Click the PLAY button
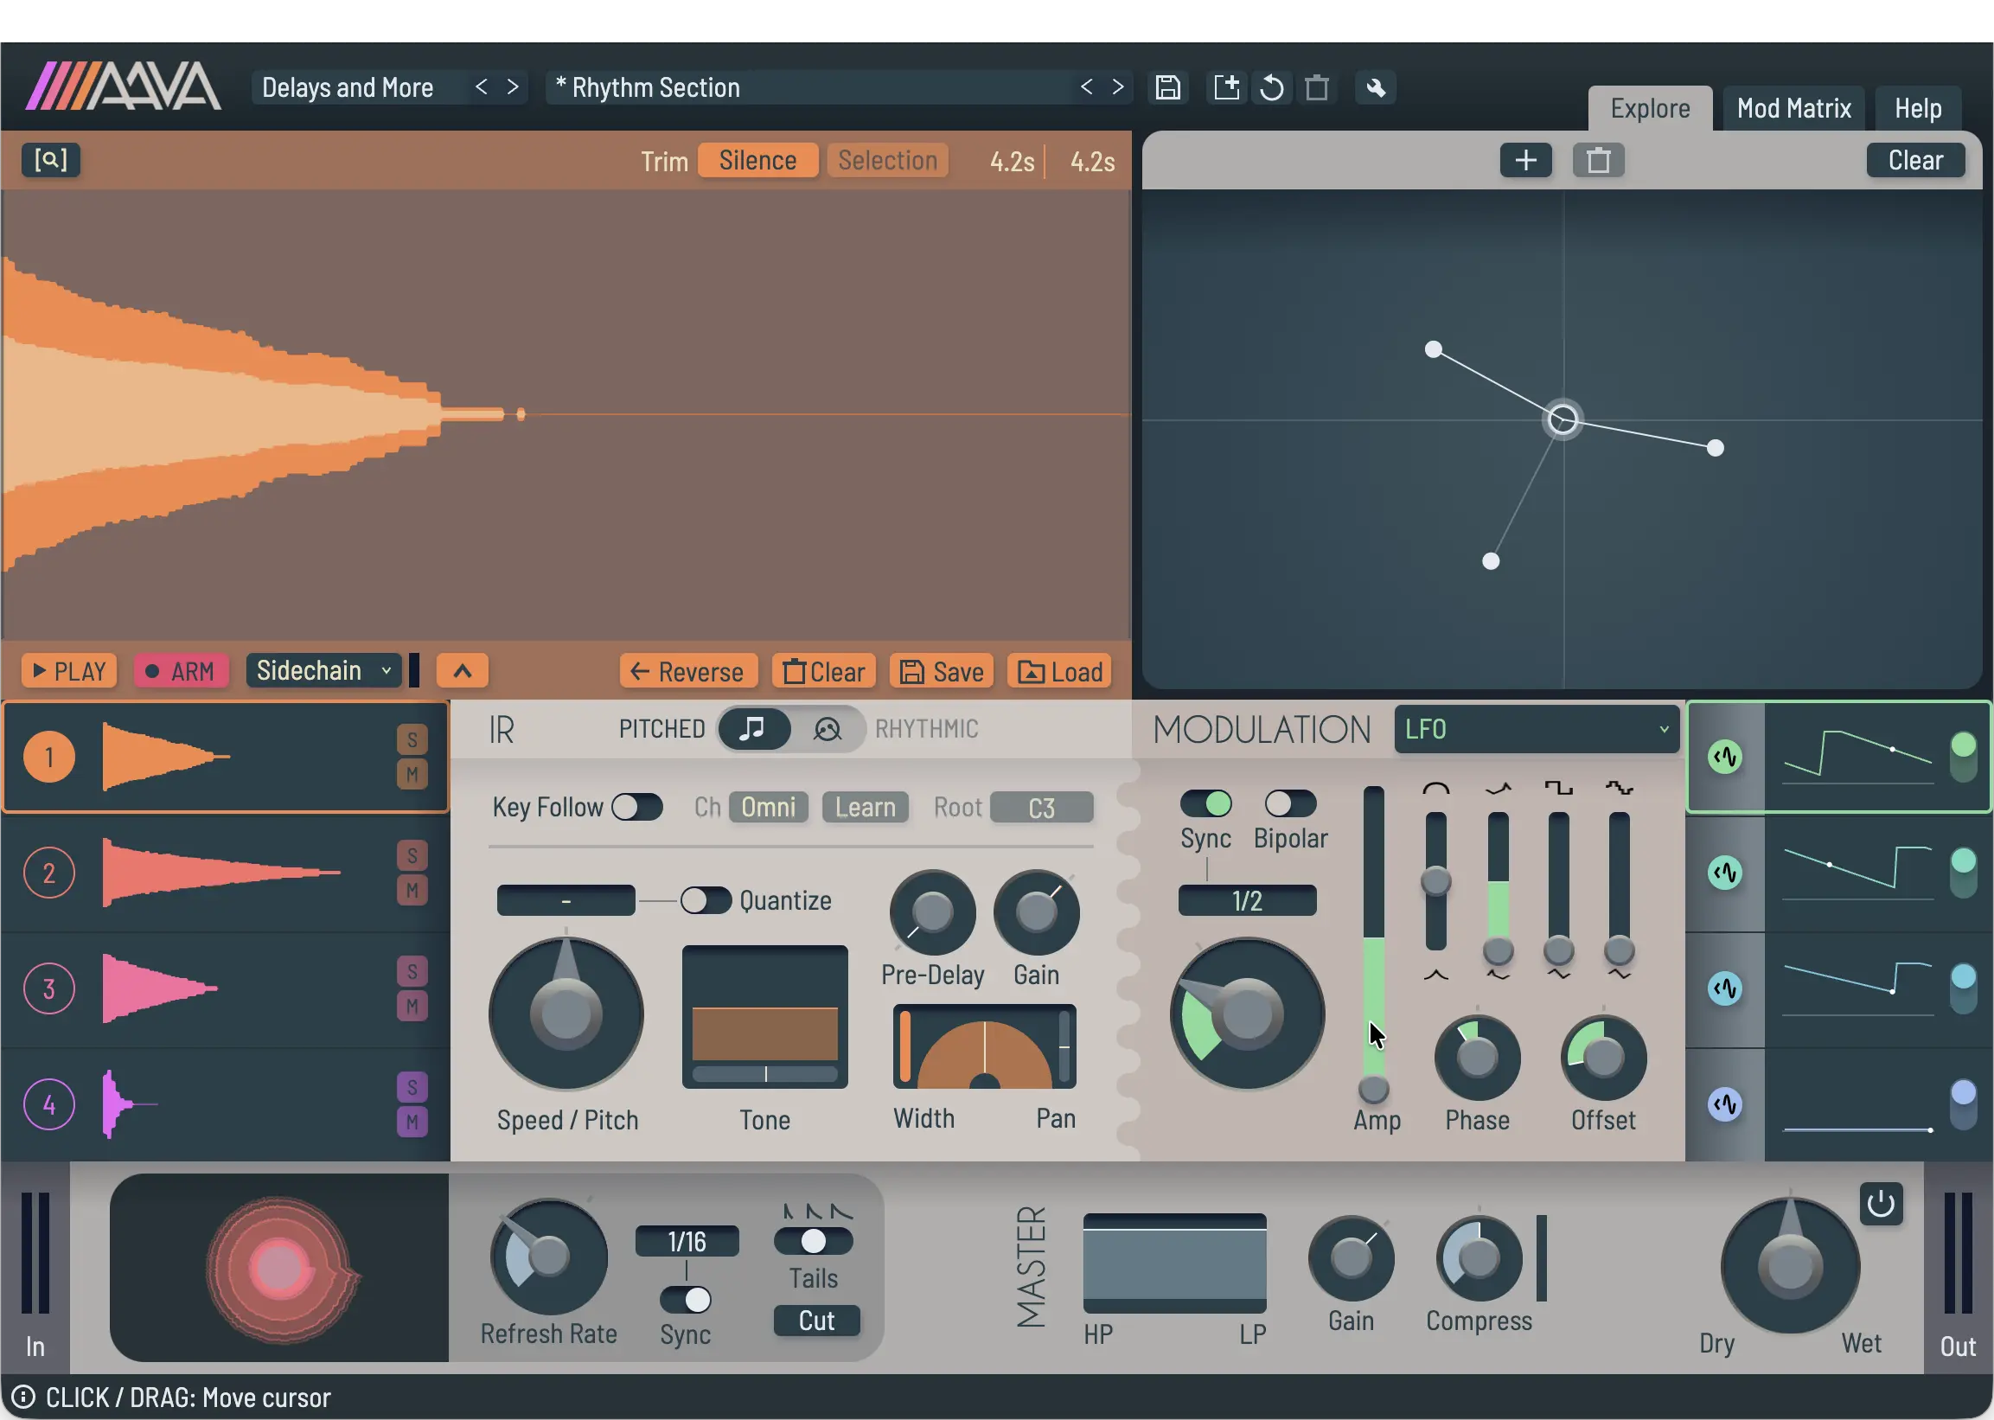The width and height of the screenshot is (1994, 1420). [69, 671]
